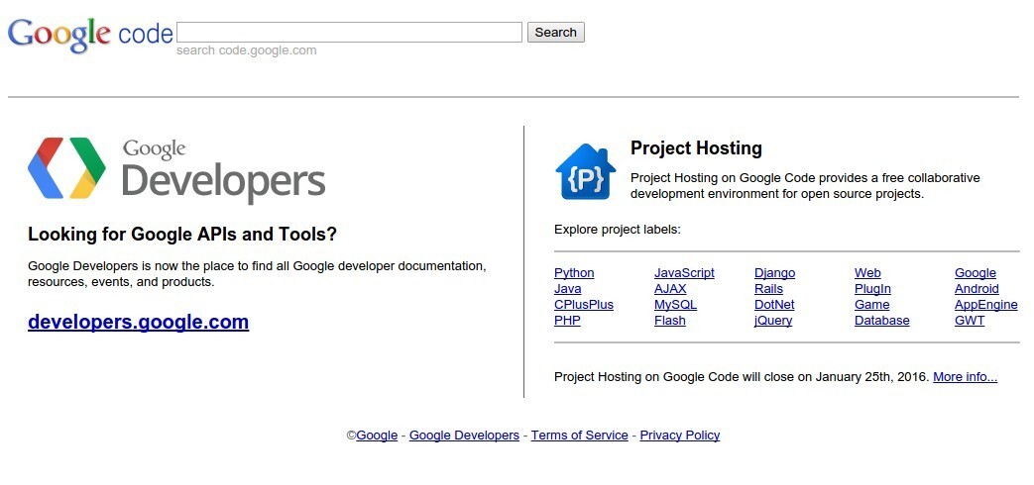Open the AJAX project label
This screenshot has height=485, width=1034.
(670, 289)
